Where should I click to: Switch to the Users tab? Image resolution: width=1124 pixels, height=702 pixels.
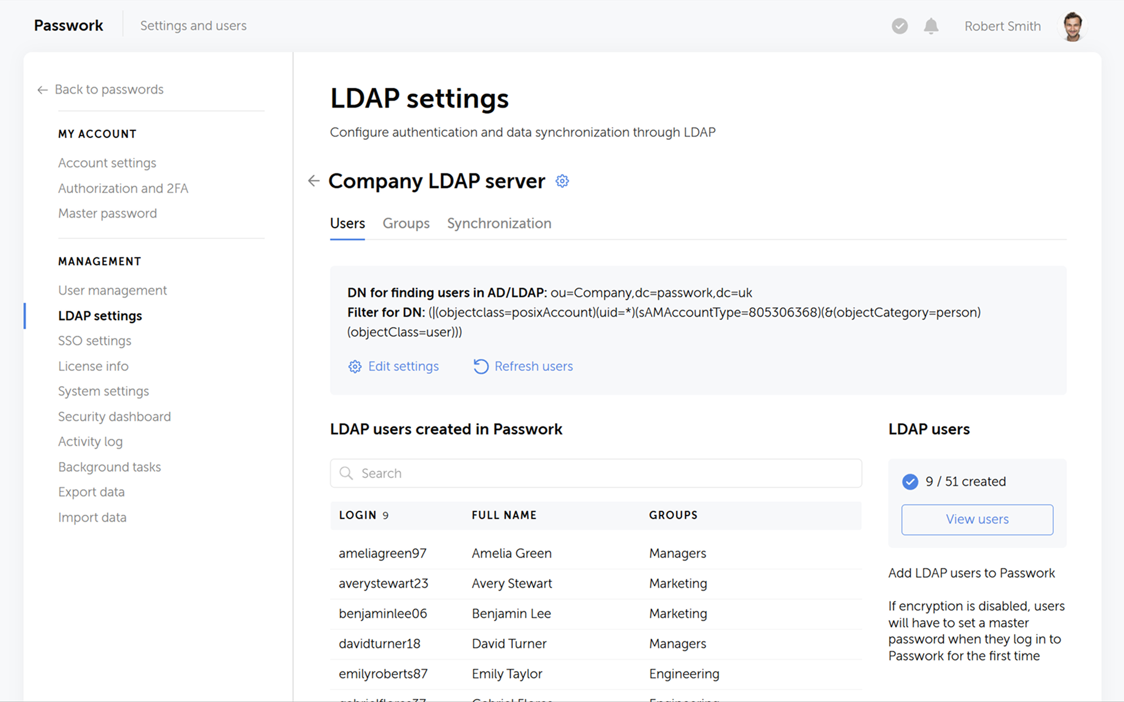pos(347,223)
